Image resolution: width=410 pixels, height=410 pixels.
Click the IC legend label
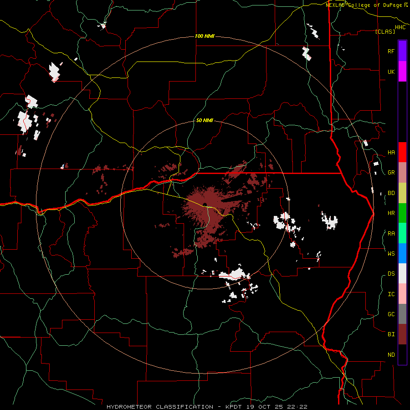(x=391, y=294)
